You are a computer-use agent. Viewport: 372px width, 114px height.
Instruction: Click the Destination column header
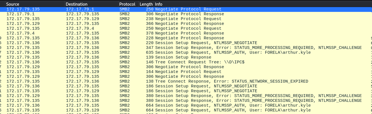tap(91, 4)
